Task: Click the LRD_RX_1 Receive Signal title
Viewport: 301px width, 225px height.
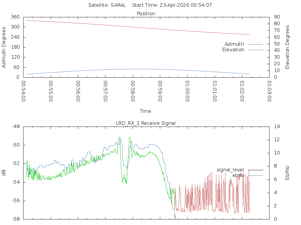Action: pos(146,123)
